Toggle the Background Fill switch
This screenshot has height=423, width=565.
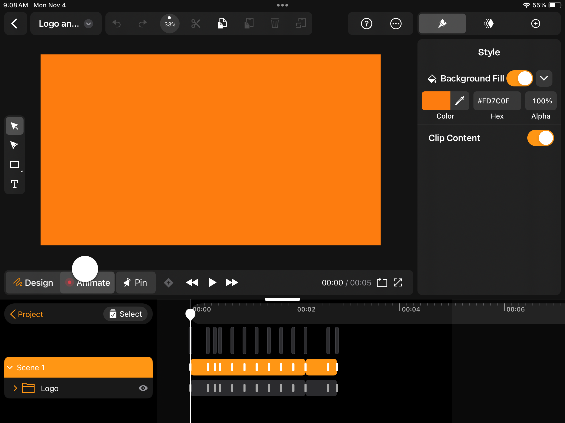tap(519, 78)
